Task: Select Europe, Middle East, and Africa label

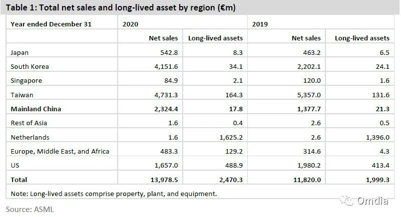Action: point(59,151)
